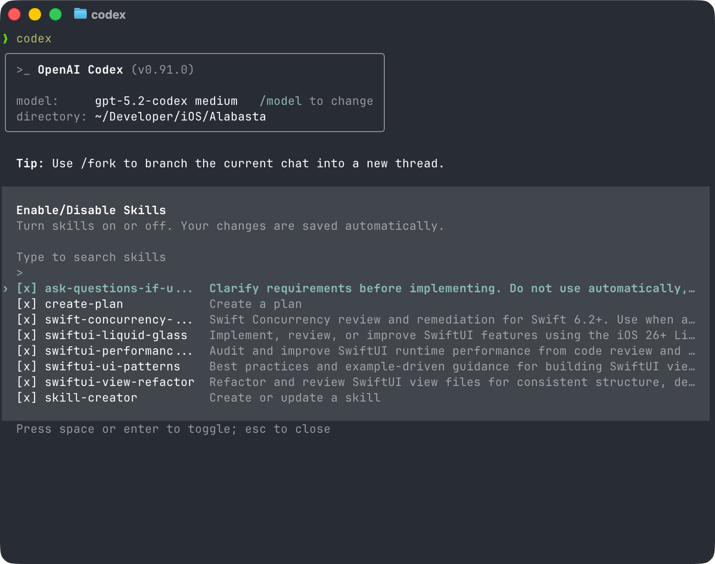
Task: Toggle the swiftui-liquid-glass checkbox
Action: pos(26,336)
